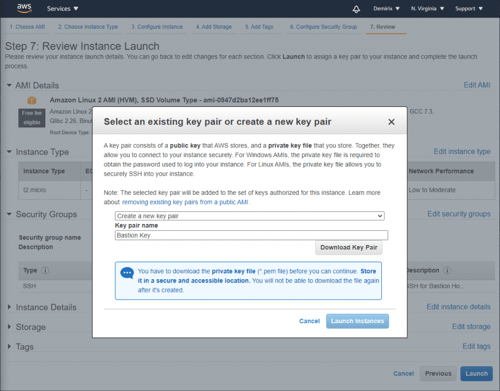The image size is (500, 391).
Task: Go to step 3 Configure Instance tab
Action: (x=157, y=27)
